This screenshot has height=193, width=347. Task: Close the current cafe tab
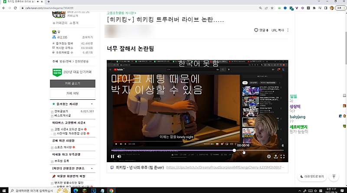coord(42,2)
